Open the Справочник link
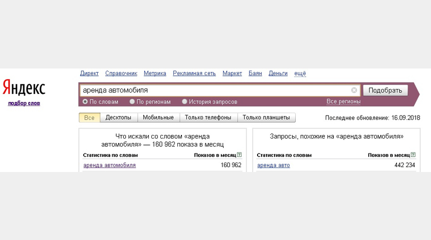Viewport: 431px width, 240px height. coord(121,73)
